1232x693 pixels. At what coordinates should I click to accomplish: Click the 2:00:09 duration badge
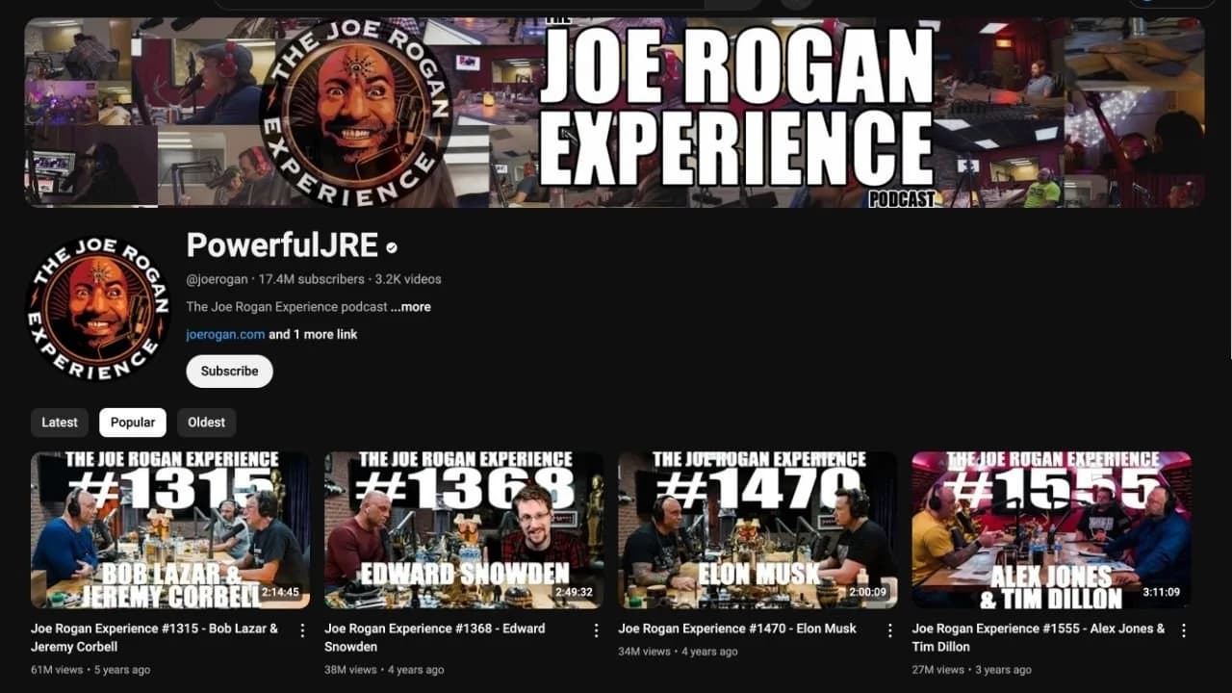point(867,592)
